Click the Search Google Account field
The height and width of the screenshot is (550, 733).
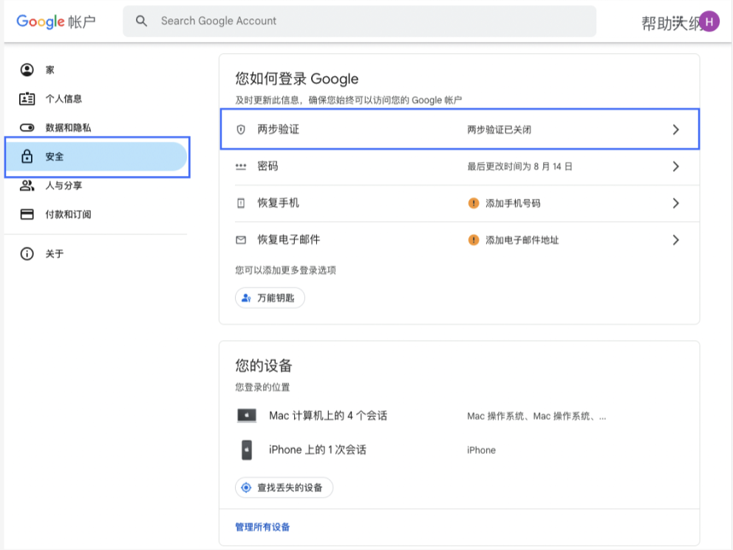[369, 21]
